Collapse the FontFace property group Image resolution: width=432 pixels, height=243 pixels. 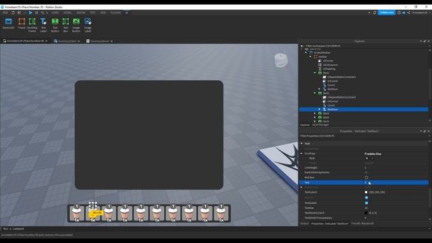pos(302,153)
